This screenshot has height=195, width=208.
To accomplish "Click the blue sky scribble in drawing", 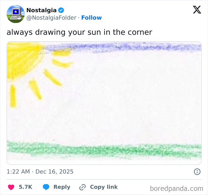I will click(x=125, y=47).
